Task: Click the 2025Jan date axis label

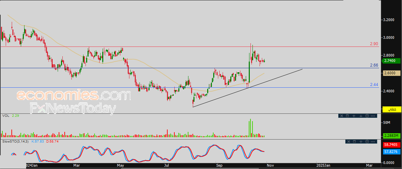Action: (x=323, y=166)
